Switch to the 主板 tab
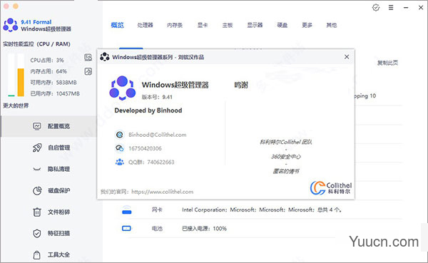 [227, 25]
